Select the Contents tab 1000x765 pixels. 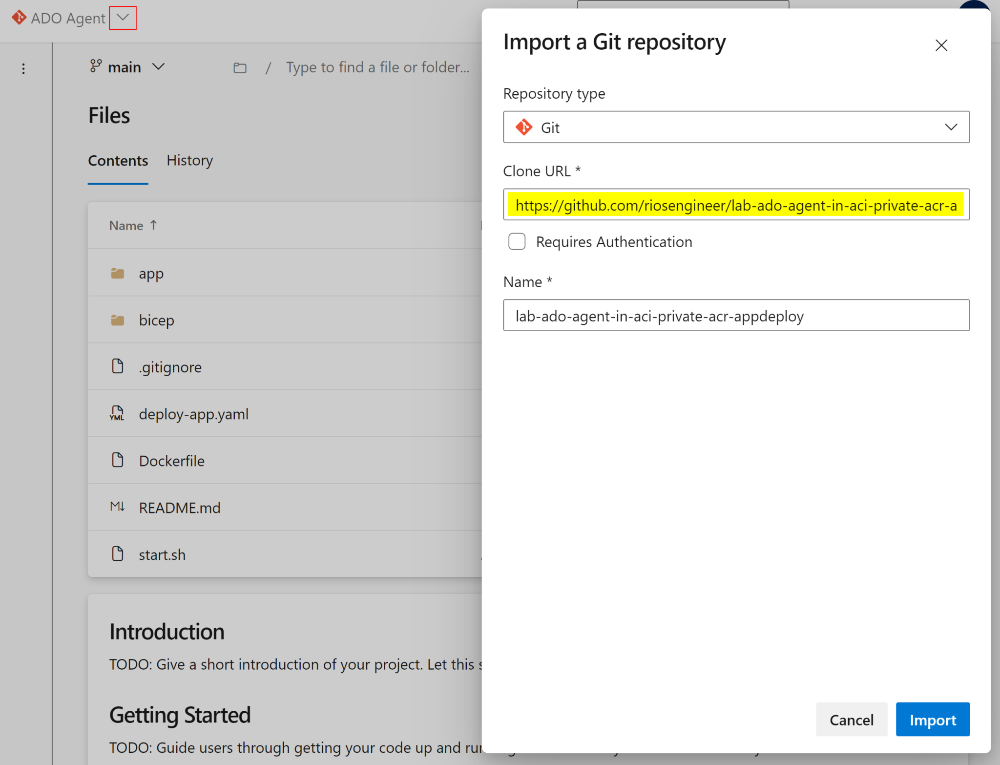click(118, 160)
